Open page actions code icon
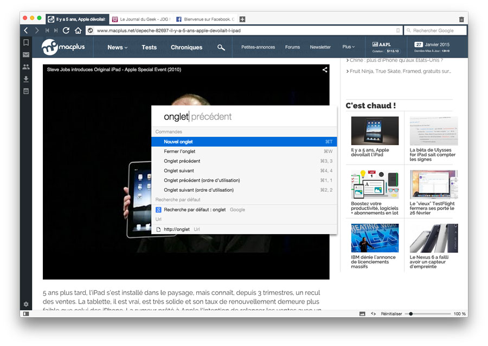488x346 pixels. click(373, 314)
